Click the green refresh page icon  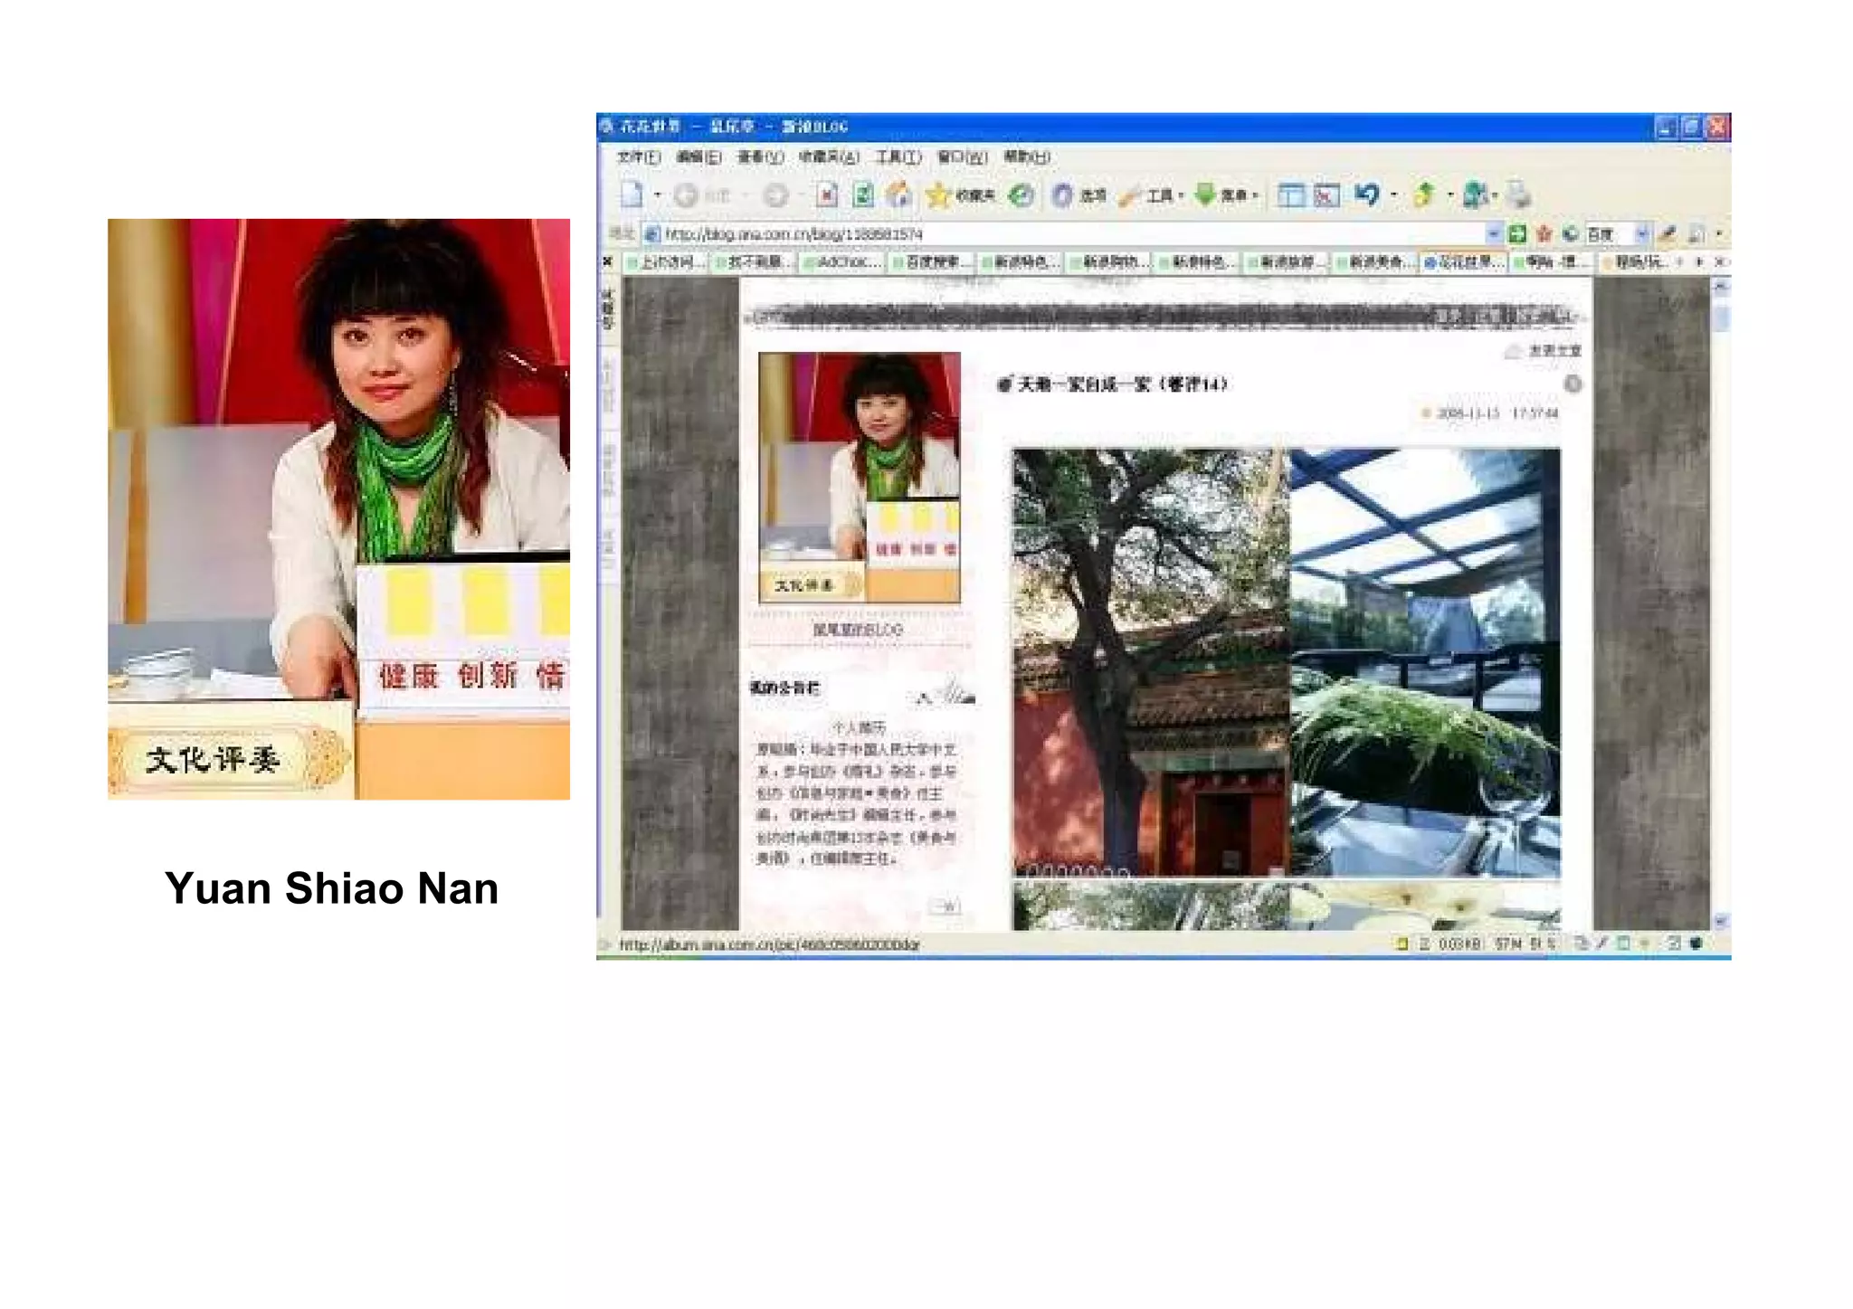(862, 194)
